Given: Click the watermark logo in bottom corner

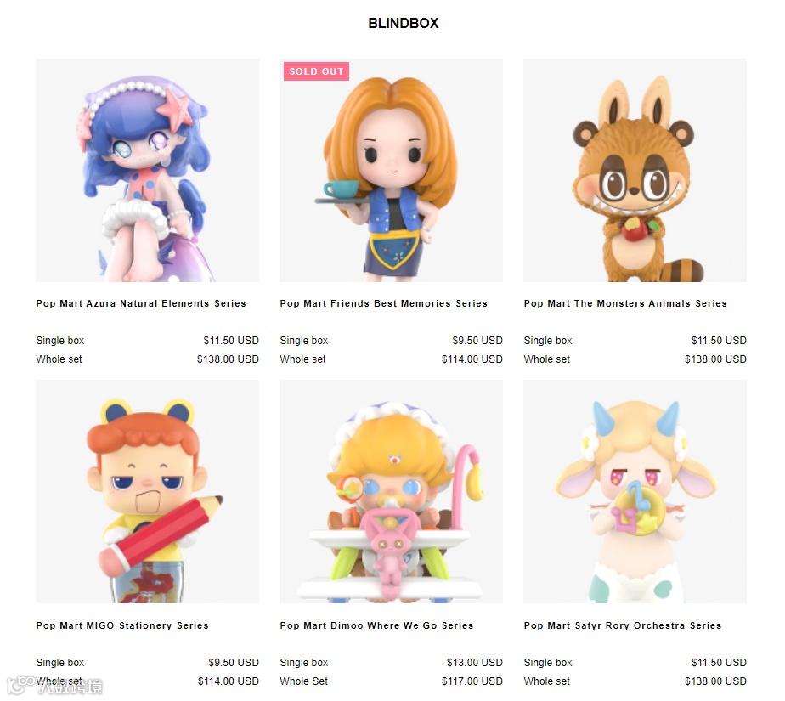Looking at the screenshot, I should click(54, 685).
